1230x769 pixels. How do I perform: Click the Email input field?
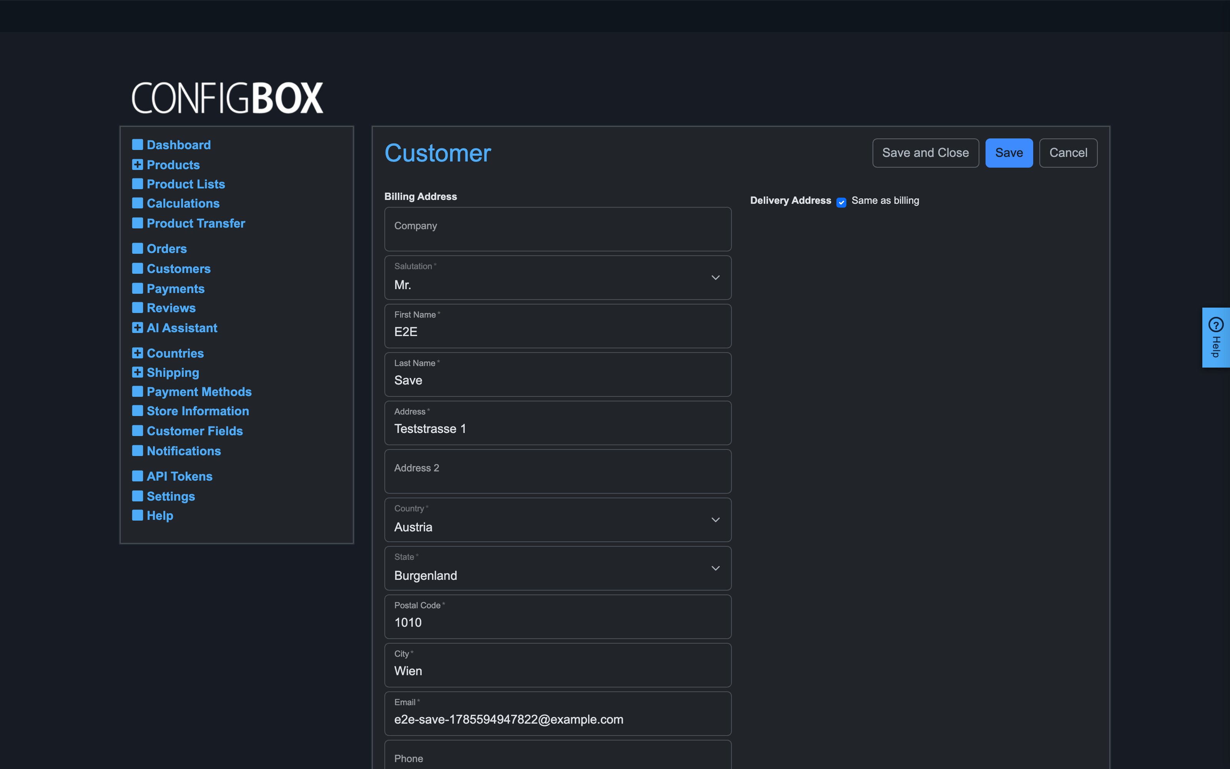558,714
